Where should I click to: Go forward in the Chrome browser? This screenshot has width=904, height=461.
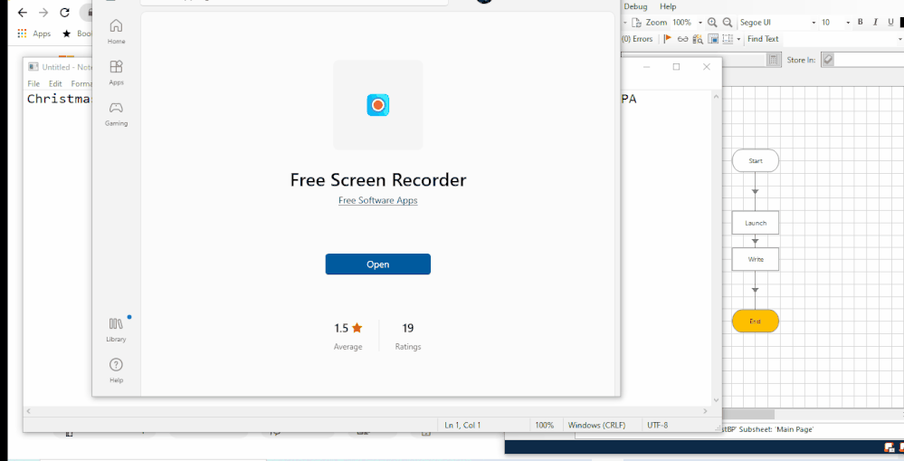click(43, 13)
